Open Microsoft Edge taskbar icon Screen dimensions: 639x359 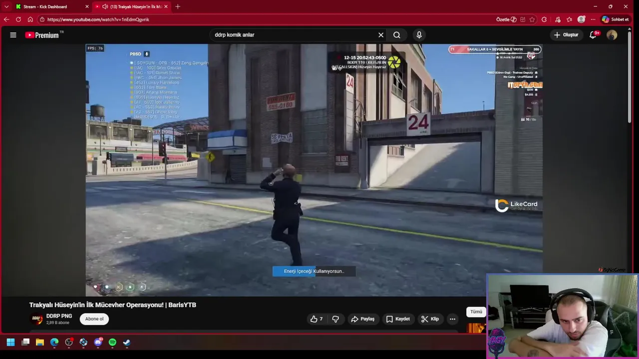[x=54, y=343]
